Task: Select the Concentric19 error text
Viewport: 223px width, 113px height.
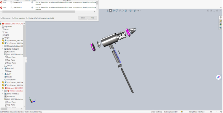Action: (x=17, y=2)
